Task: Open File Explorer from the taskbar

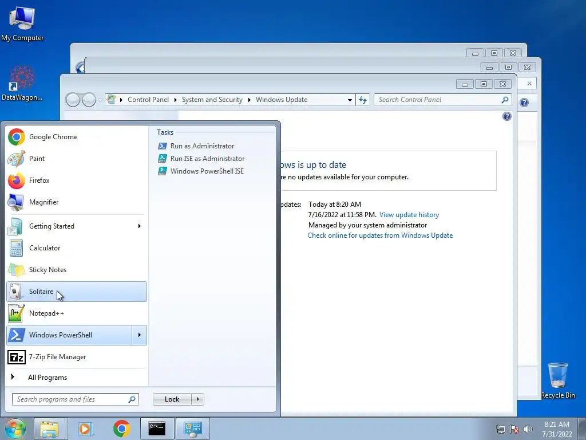Action: tap(50, 429)
